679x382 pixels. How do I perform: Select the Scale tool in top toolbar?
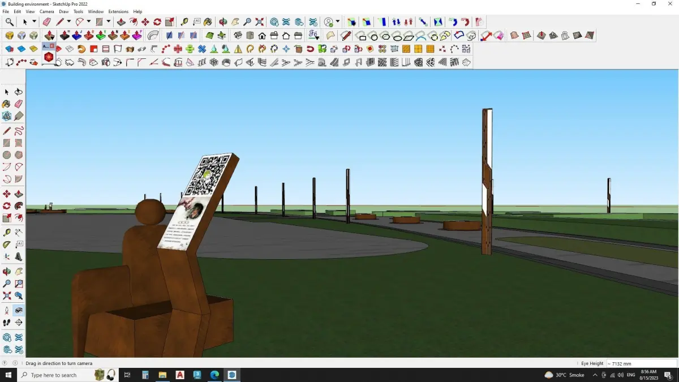coord(170,22)
